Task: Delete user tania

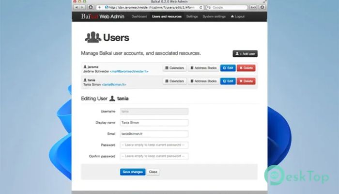Action: [246, 81]
